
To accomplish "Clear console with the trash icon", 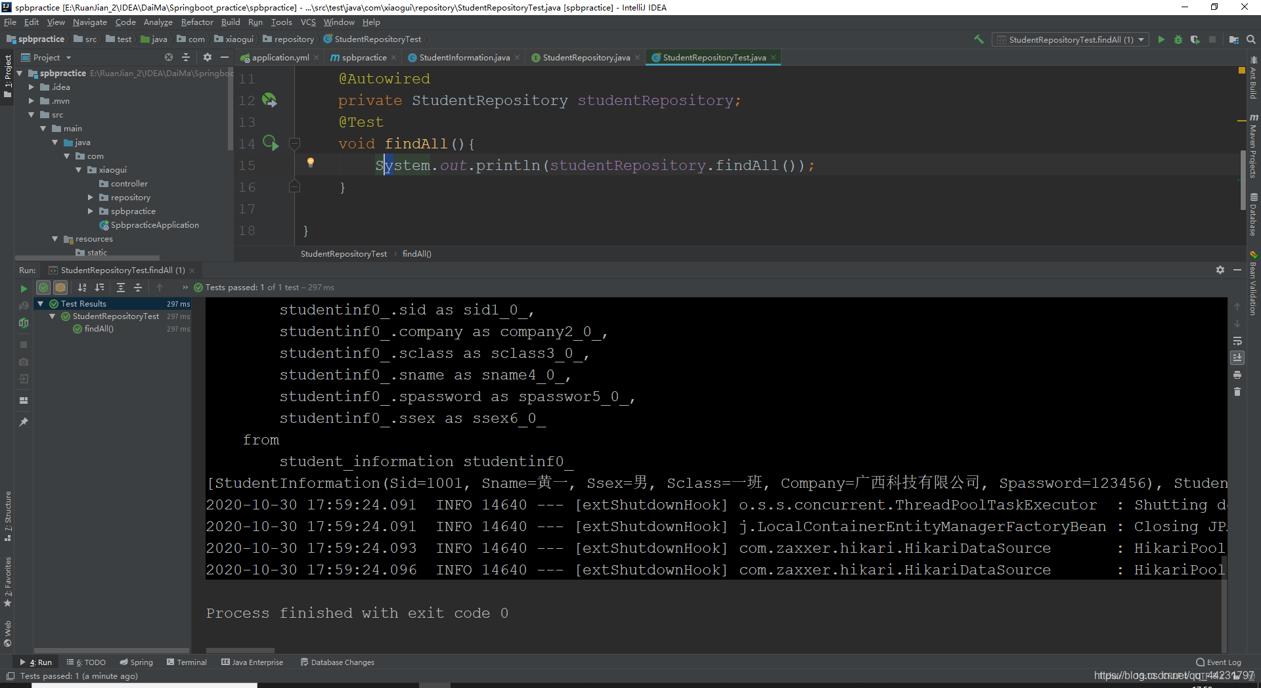I will [x=1237, y=392].
